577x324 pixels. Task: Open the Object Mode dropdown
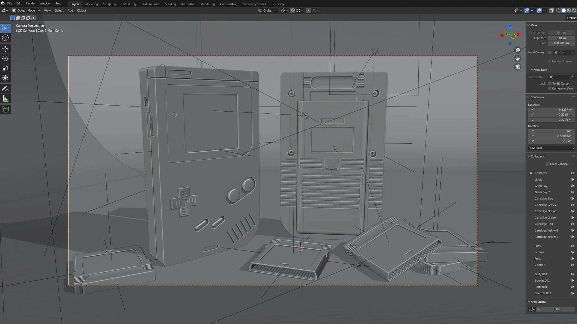click(26, 10)
